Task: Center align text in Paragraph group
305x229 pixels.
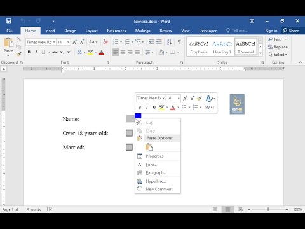Action: (123, 52)
